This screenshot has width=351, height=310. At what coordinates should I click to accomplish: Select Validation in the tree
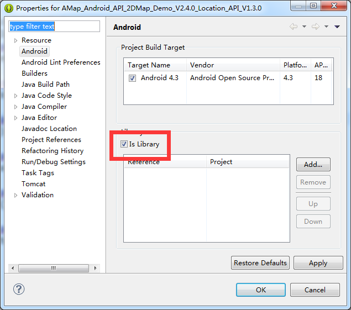click(38, 195)
